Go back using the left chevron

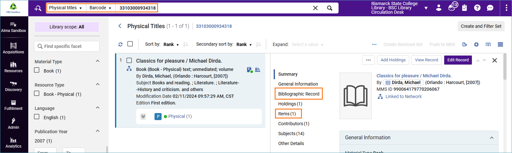click(x=120, y=26)
